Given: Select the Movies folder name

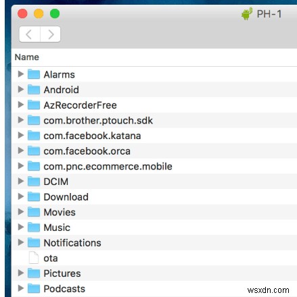Looking at the screenshot, I should coord(60,213).
